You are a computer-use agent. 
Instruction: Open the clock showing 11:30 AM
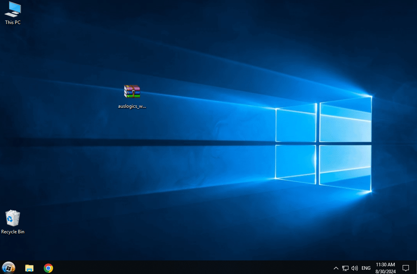(x=385, y=268)
